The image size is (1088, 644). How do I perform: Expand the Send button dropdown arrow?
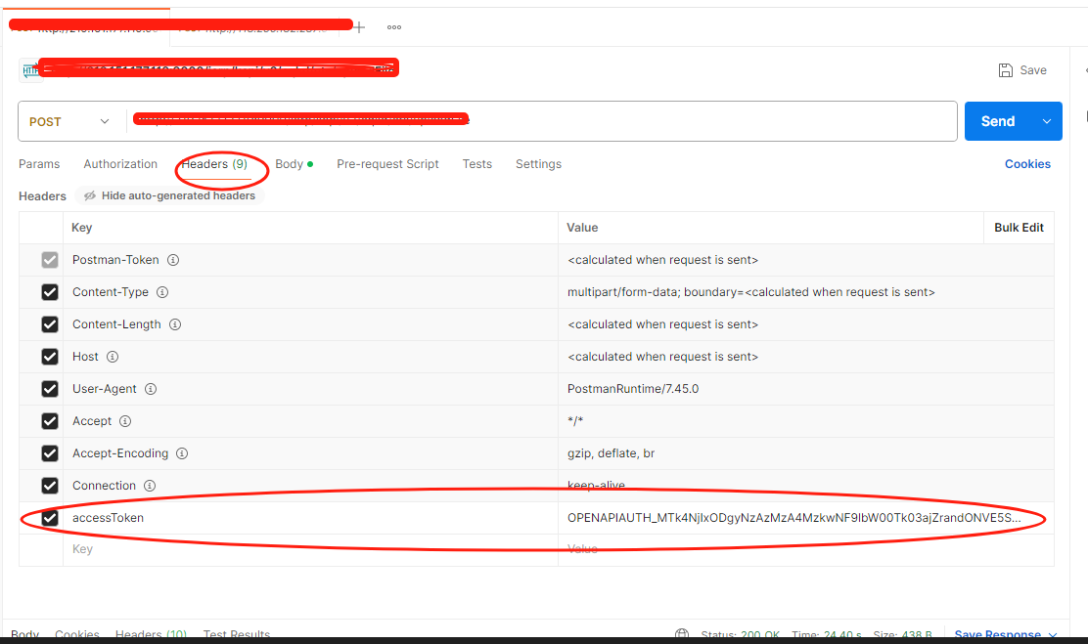[x=1046, y=121]
